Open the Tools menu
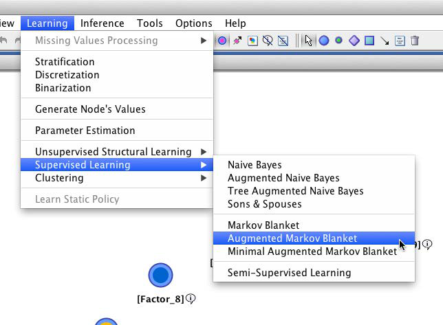The image size is (443, 325). [150, 23]
